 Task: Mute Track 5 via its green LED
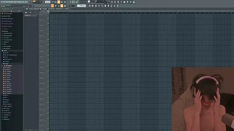coord(48,39)
